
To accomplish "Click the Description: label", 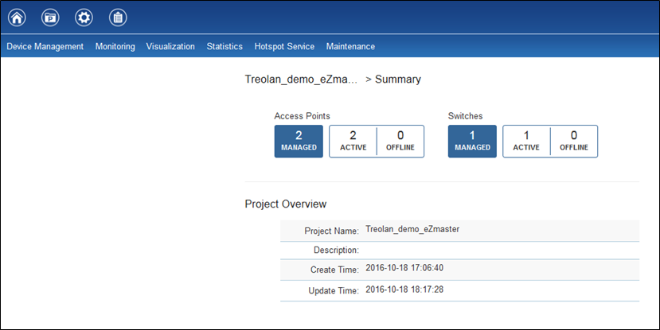I will 336,250.
